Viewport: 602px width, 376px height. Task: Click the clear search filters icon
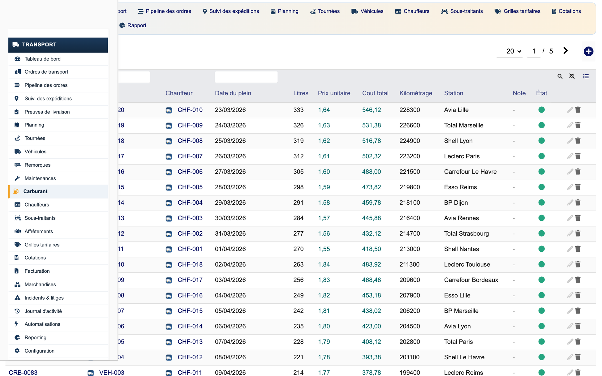coord(572,76)
